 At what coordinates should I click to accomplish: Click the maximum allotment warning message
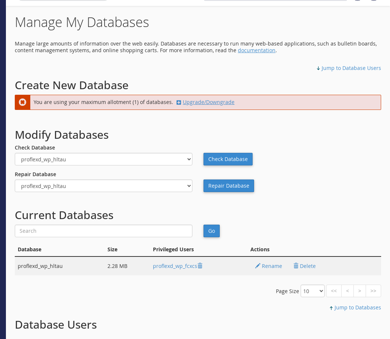pos(103,102)
